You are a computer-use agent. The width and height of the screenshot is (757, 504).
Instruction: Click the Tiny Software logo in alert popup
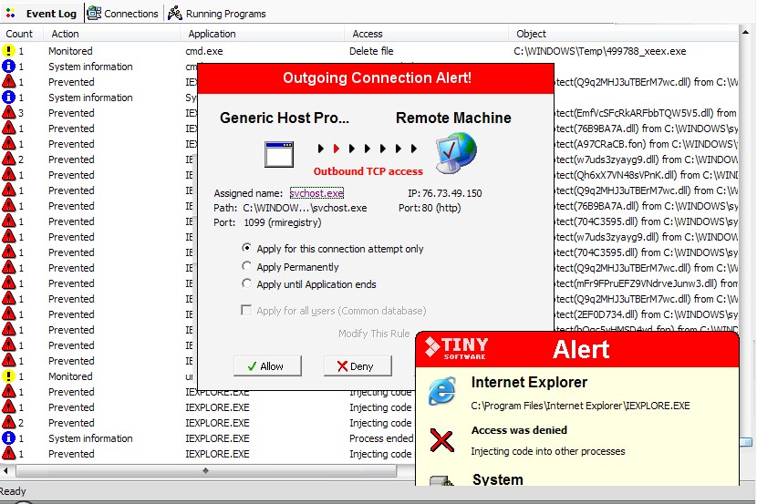[x=456, y=348]
